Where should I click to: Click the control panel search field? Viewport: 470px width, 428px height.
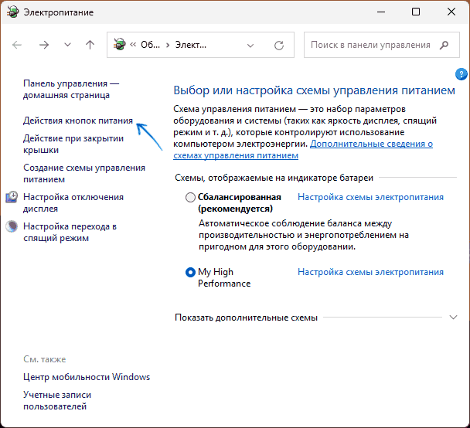[382, 45]
